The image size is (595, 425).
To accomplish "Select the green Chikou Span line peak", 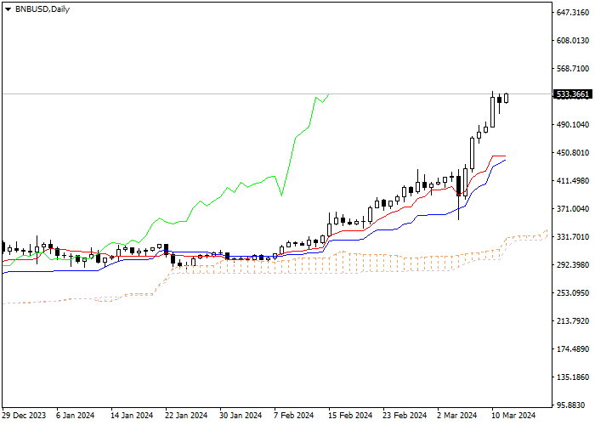I will tap(328, 95).
